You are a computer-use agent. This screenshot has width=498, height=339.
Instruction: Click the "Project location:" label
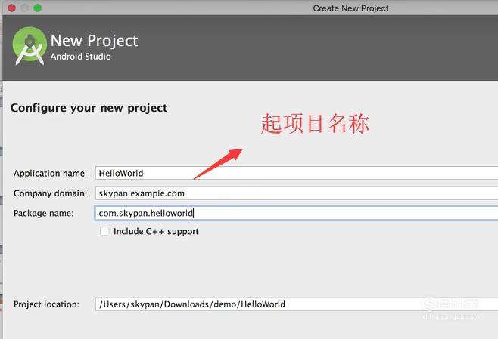point(46,304)
